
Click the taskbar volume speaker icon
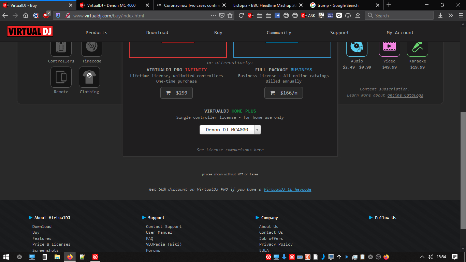pos(431,257)
